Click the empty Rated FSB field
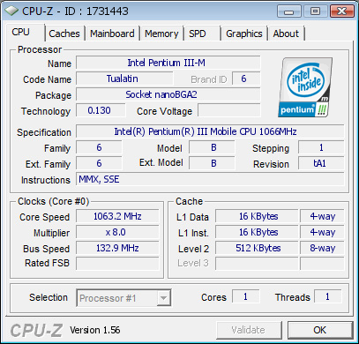Viewport: 359px width, 344px height. pos(117,264)
